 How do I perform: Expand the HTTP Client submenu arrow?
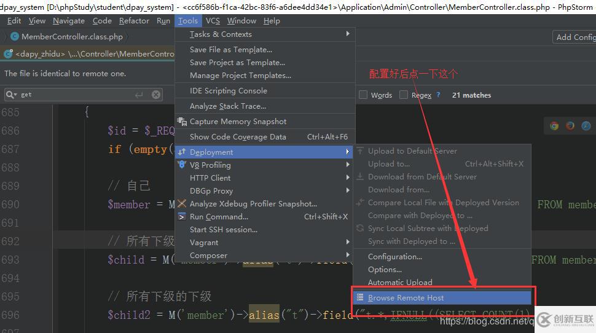click(348, 178)
